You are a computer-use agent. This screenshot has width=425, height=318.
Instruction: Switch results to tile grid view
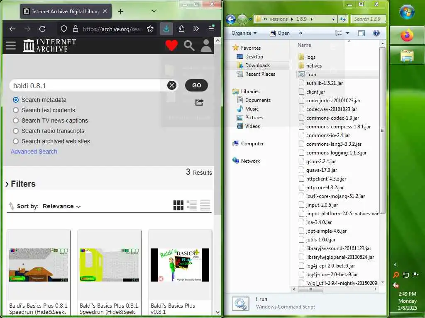178,205
